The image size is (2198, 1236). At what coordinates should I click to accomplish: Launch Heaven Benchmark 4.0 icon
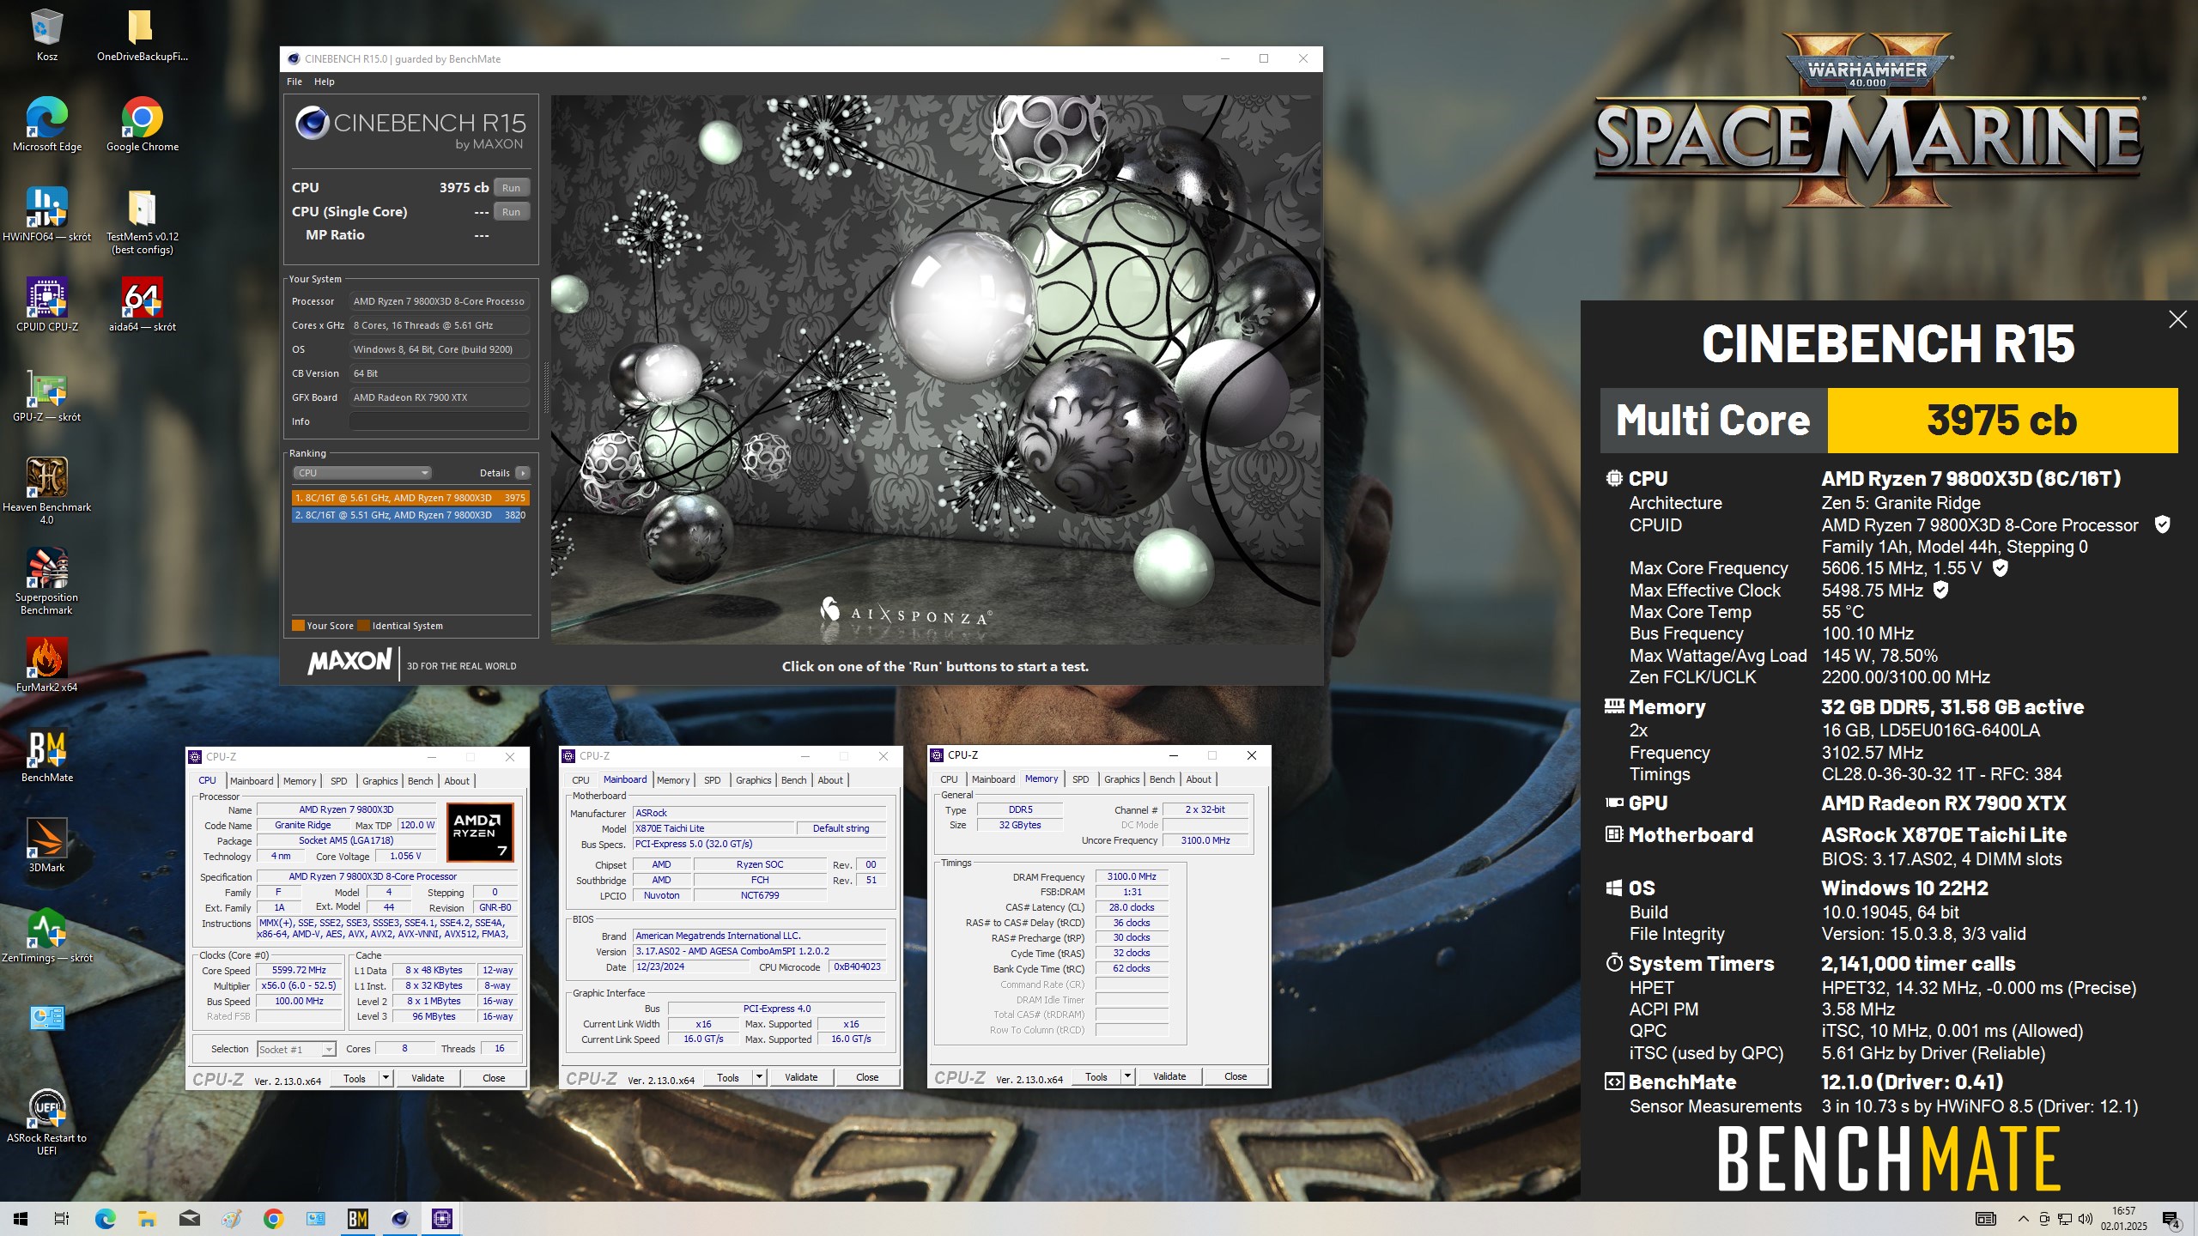tap(46, 489)
